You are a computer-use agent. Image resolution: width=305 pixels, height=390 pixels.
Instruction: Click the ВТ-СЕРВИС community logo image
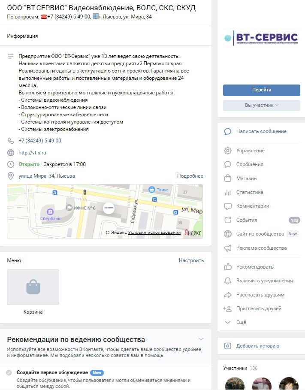262,38
